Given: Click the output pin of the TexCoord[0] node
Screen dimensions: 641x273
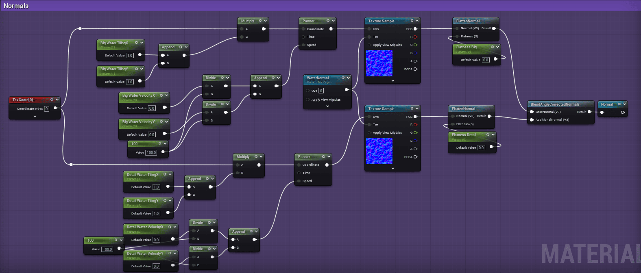Looking at the screenshot, I should click(x=55, y=108).
